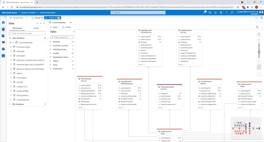Click the canvas zoom slider handle

click(x=259, y=52)
